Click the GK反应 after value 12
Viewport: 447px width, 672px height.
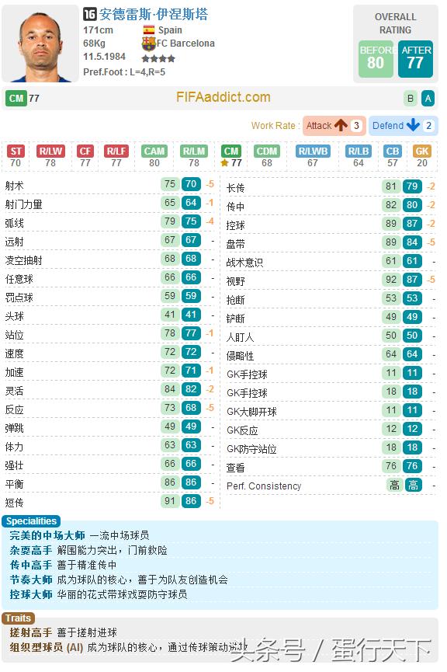coord(412,429)
